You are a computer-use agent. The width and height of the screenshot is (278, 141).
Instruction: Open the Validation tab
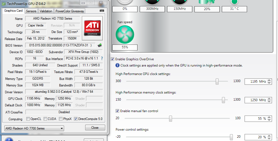pos(46,11)
